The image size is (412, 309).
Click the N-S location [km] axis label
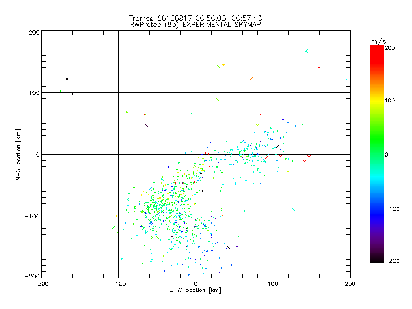coord(19,154)
